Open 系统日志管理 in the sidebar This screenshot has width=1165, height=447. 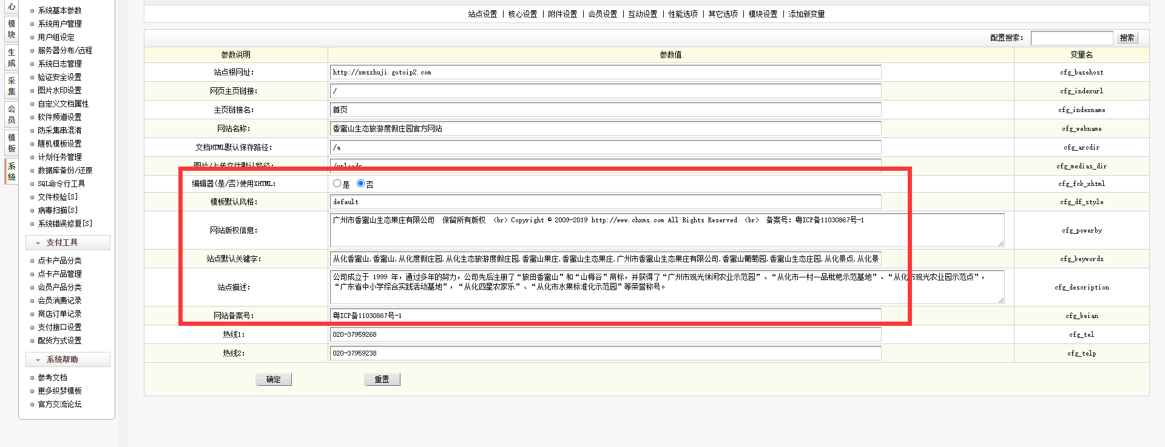click(x=59, y=64)
